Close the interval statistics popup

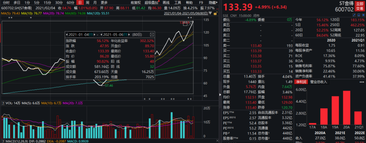152,35
